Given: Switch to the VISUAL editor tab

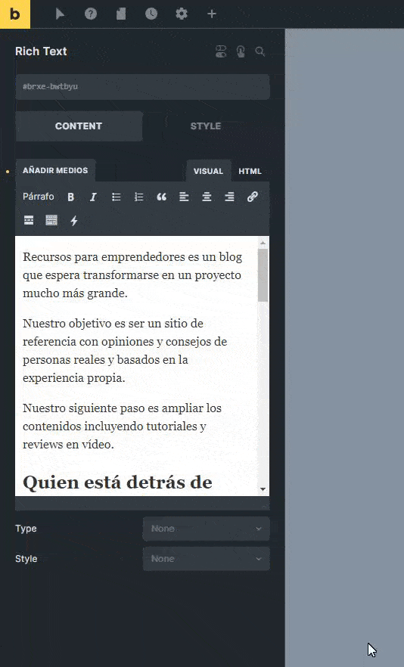Looking at the screenshot, I should (x=208, y=171).
